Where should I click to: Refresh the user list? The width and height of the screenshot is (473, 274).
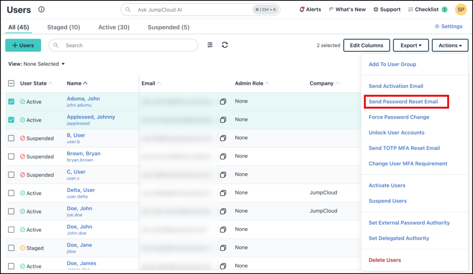pyautogui.click(x=225, y=45)
